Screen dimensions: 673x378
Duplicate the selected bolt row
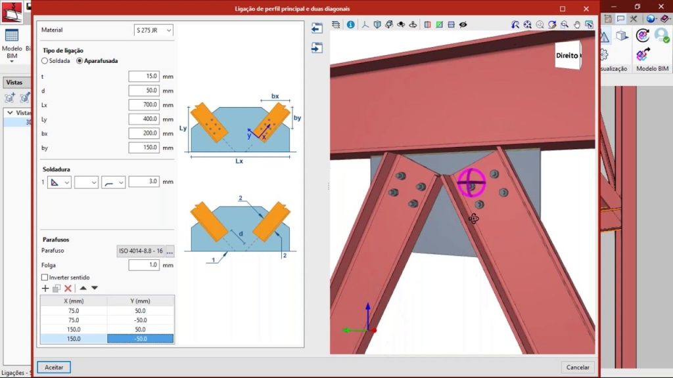[x=56, y=288]
